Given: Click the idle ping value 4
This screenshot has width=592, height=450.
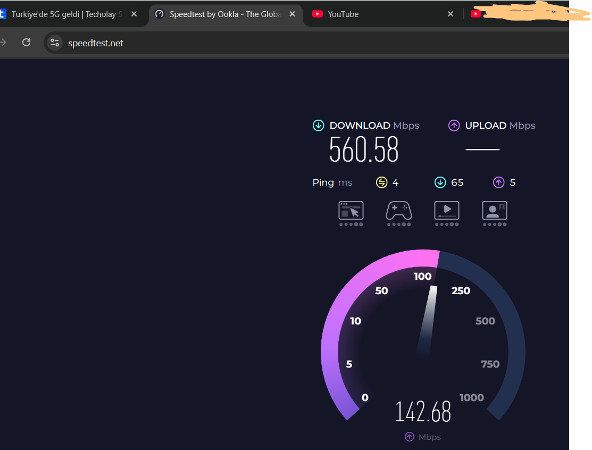Looking at the screenshot, I should [395, 183].
